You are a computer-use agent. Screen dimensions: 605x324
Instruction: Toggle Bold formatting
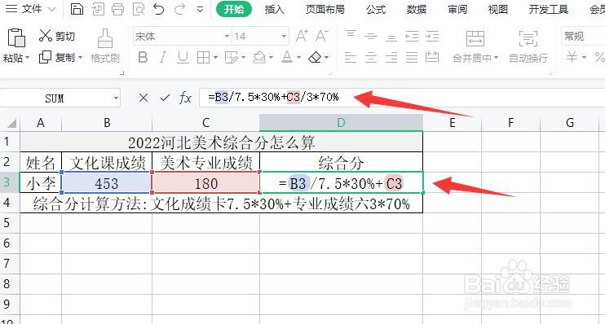[143, 58]
